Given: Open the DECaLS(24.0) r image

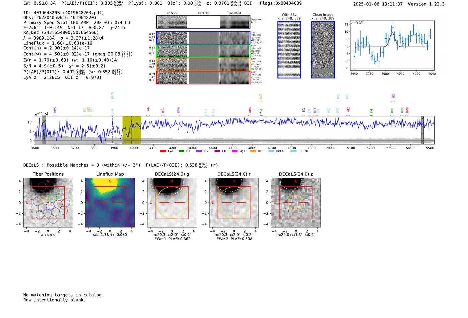Looking at the screenshot, I should pyautogui.click(x=234, y=202).
